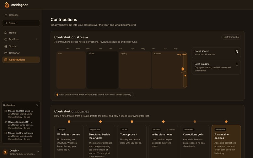Click note icon beside Mitosis and Cell Cycle
253x158 pixels.
pos(5,111)
